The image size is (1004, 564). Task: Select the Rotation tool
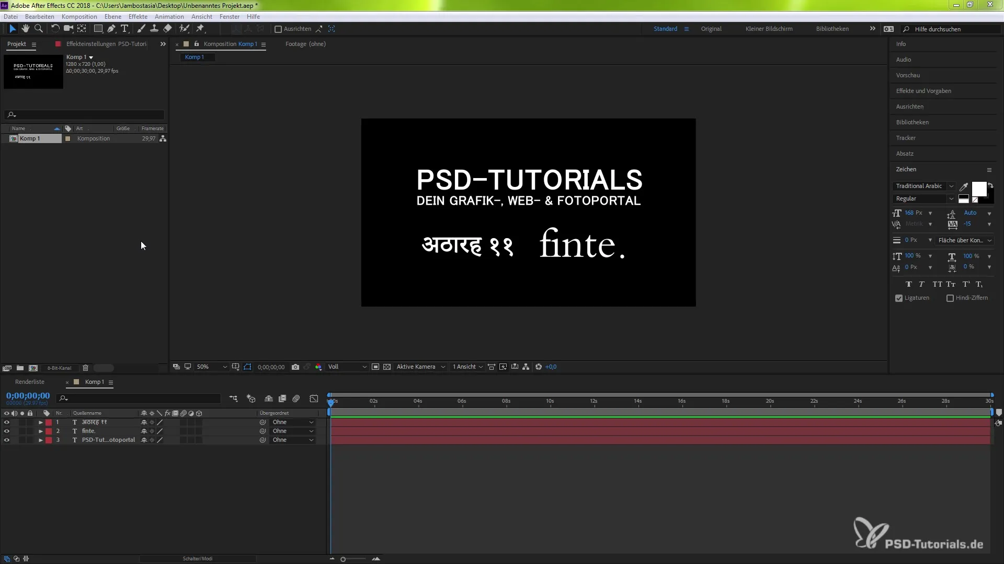(x=55, y=29)
